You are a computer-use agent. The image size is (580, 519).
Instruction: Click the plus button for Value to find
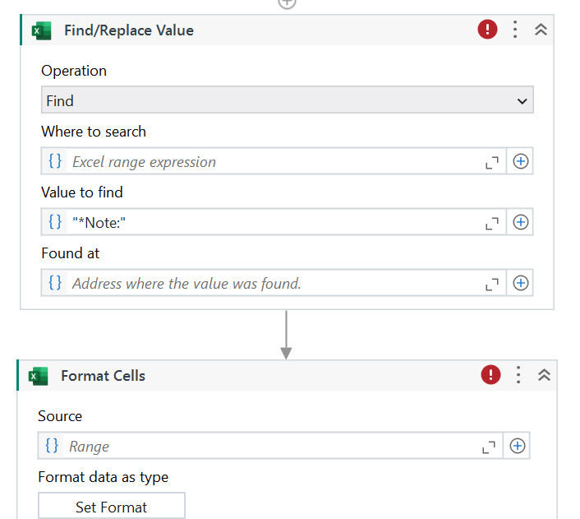tap(520, 222)
